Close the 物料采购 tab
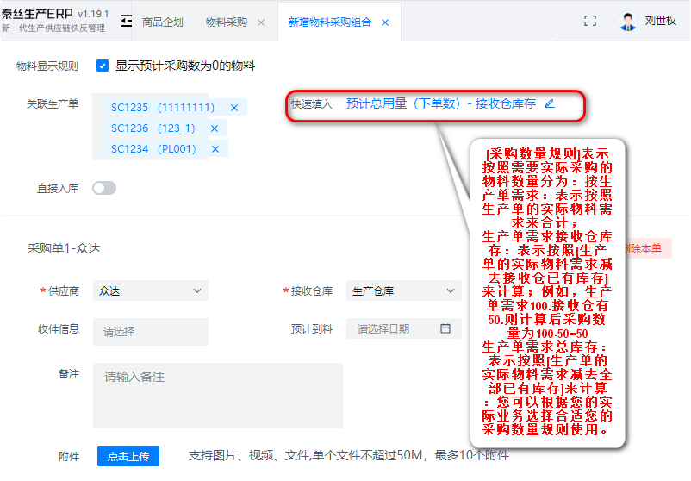Screen dimensions: 691x481 click(x=261, y=22)
